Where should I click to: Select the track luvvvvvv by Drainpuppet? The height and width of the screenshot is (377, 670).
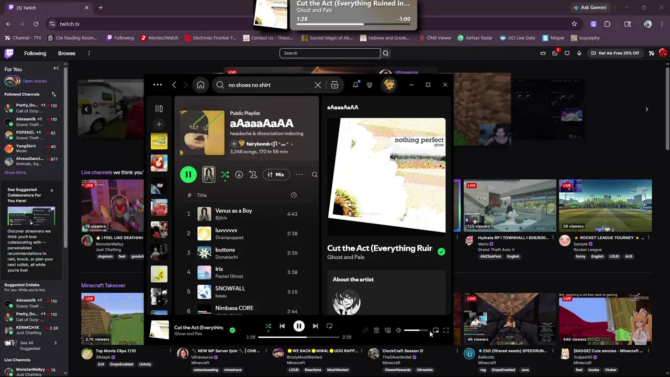pyautogui.click(x=226, y=230)
